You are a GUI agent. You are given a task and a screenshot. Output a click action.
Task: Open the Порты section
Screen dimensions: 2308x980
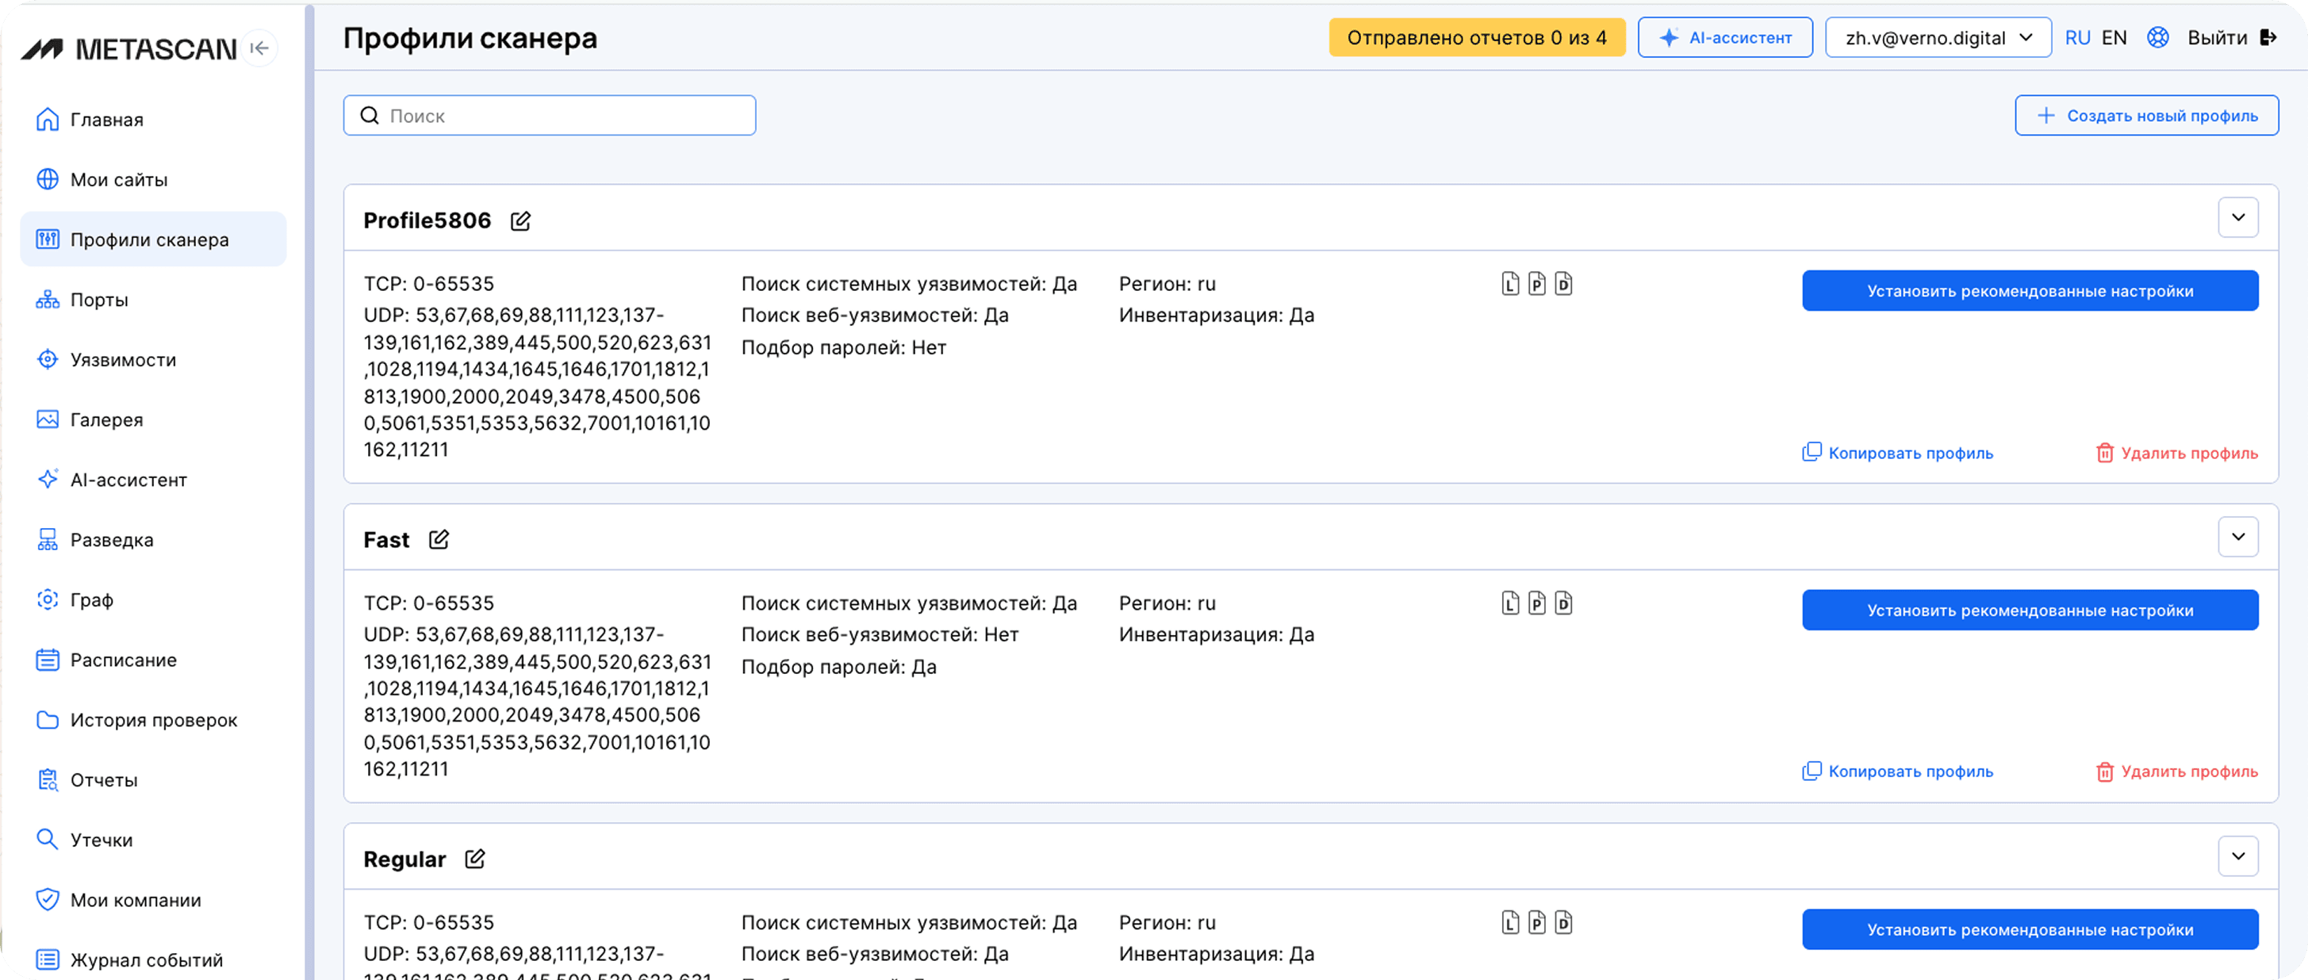pyautogui.click(x=153, y=299)
